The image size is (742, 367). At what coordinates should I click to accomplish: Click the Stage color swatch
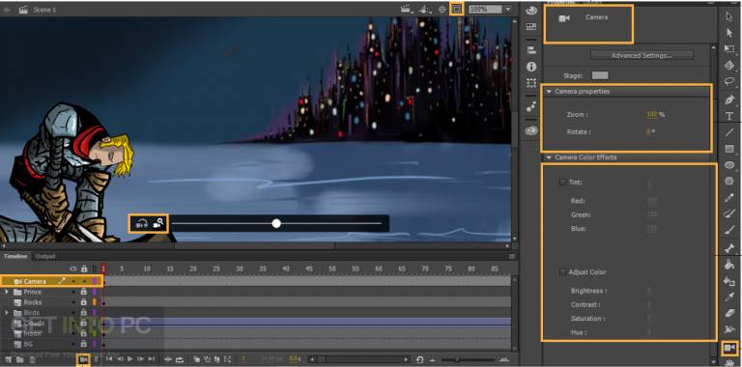tap(600, 75)
